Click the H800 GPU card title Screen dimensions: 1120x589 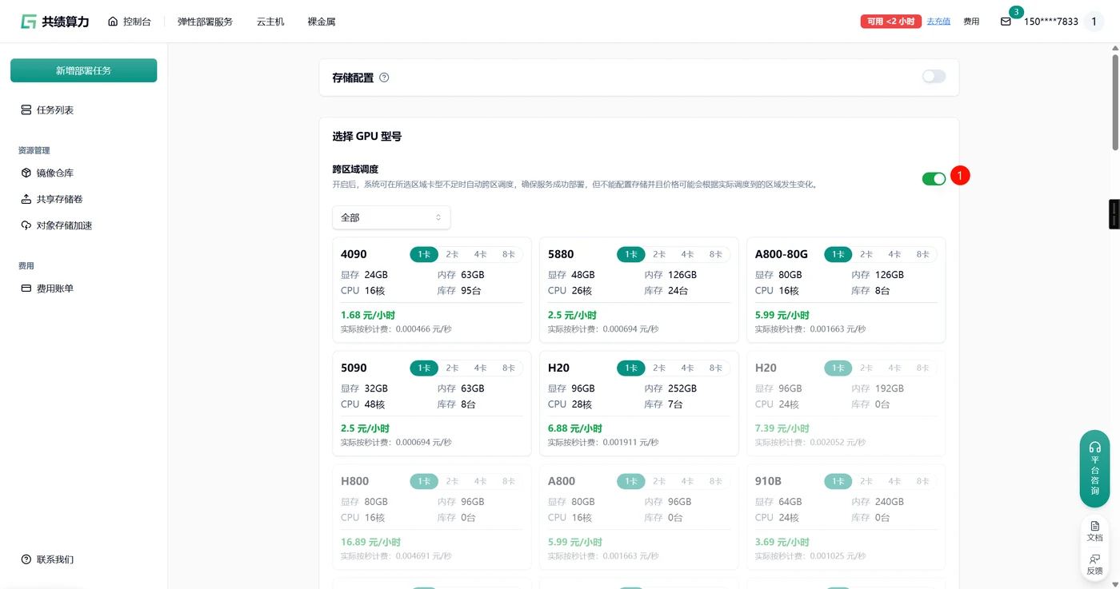[355, 481]
